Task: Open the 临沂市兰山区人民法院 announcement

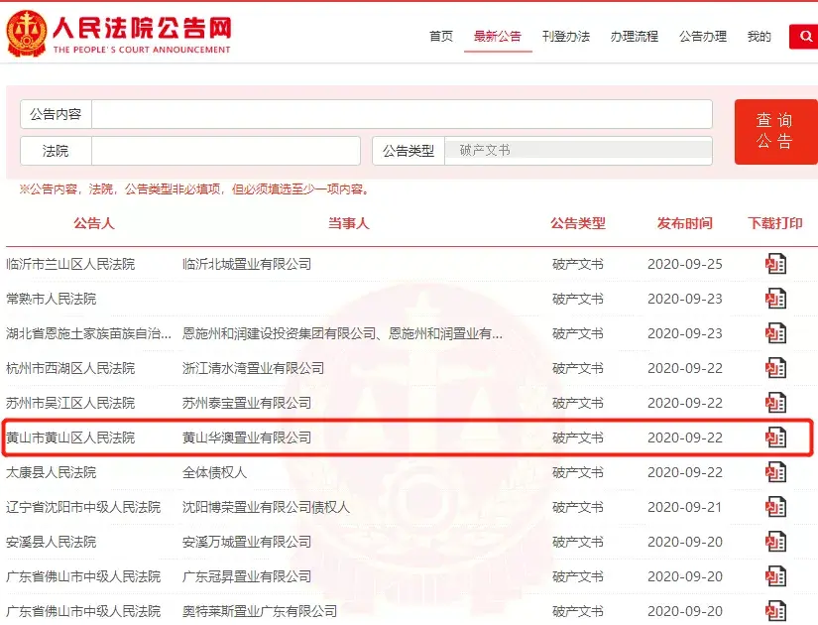Action: [x=70, y=264]
